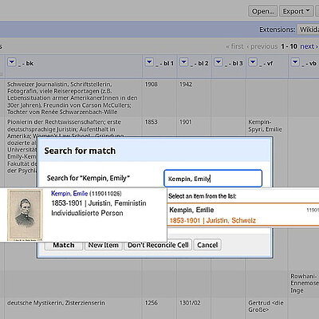Image resolution: width=319 pixels, height=319 pixels.
Task: Choose Don't Reconcile Cell
Action: (158, 245)
